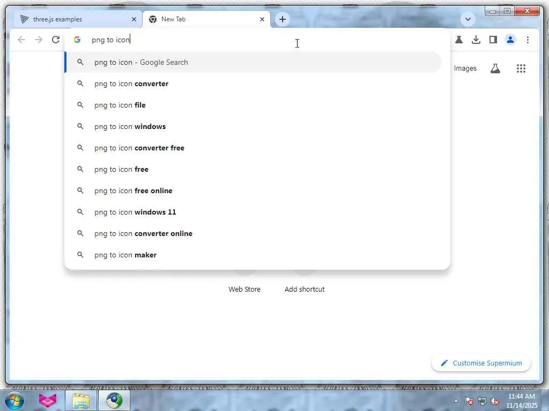
Task: Pick 'png to icon free' suggestion
Action: (x=253, y=170)
